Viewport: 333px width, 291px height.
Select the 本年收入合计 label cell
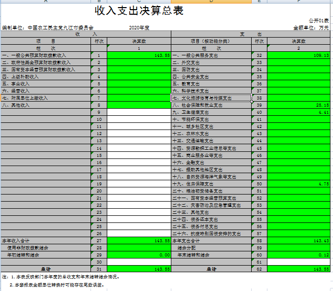45,241
